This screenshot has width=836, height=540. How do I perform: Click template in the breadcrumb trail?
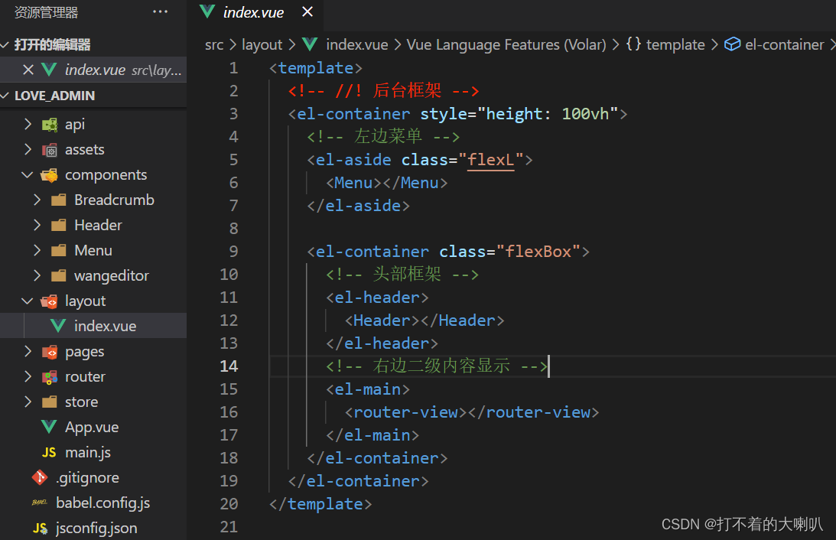(675, 44)
